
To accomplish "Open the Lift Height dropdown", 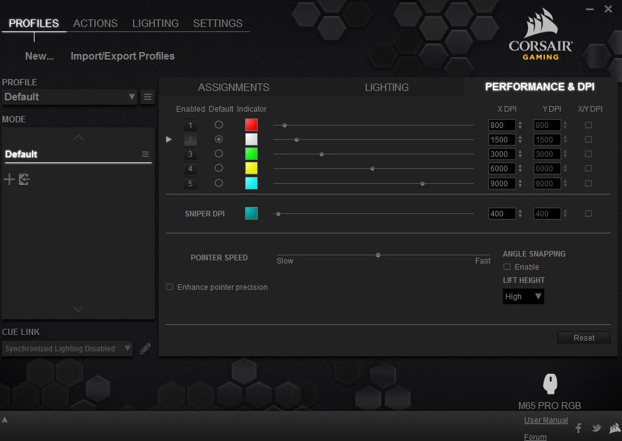I will [x=524, y=296].
